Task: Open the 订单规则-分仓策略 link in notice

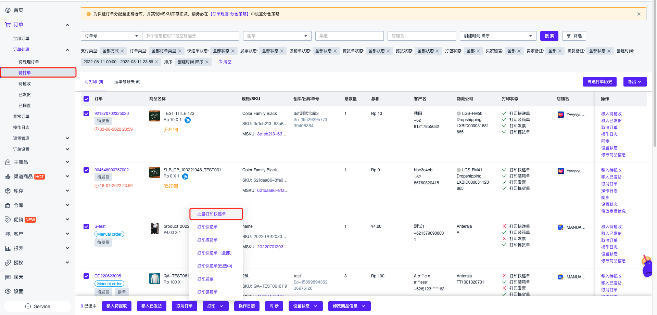Action: click(229, 14)
